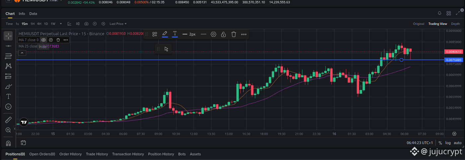465x160 pixels.
Task: Open MA 7 indicator settings
Action: pyautogui.click(x=51, y=40)
